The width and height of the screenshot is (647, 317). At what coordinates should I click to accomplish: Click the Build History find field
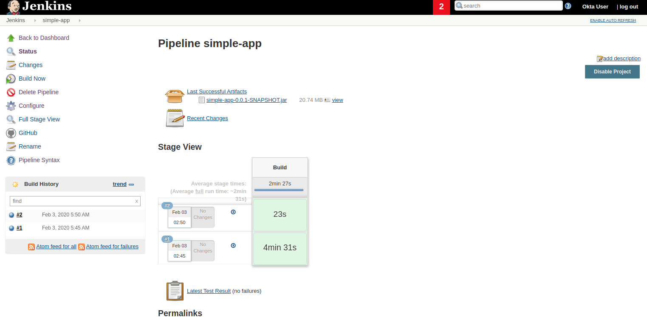[71, 201]
